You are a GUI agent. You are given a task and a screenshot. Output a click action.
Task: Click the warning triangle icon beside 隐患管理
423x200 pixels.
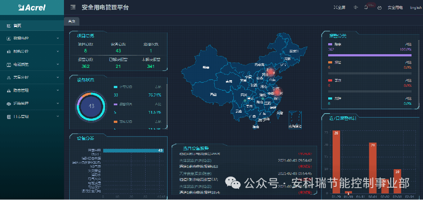9,91
